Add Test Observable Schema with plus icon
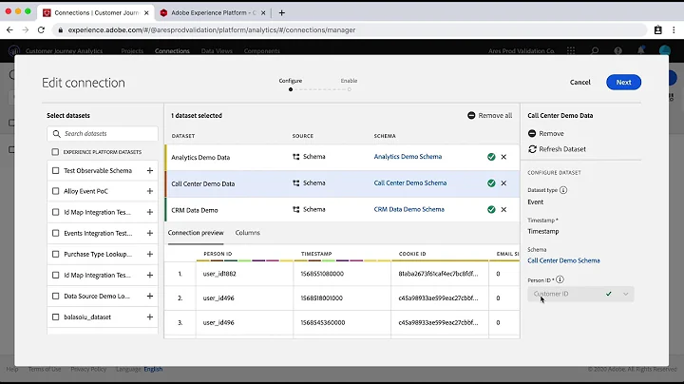This screenshot has width=684, height=384. coord(150,171)
